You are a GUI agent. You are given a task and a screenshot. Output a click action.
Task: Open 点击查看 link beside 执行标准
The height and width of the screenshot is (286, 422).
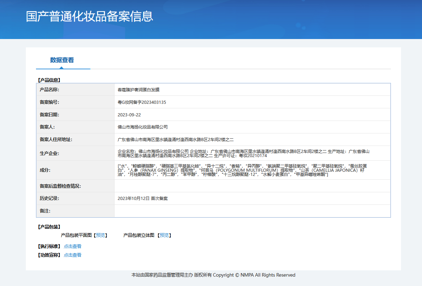click(x=72, y=246)
